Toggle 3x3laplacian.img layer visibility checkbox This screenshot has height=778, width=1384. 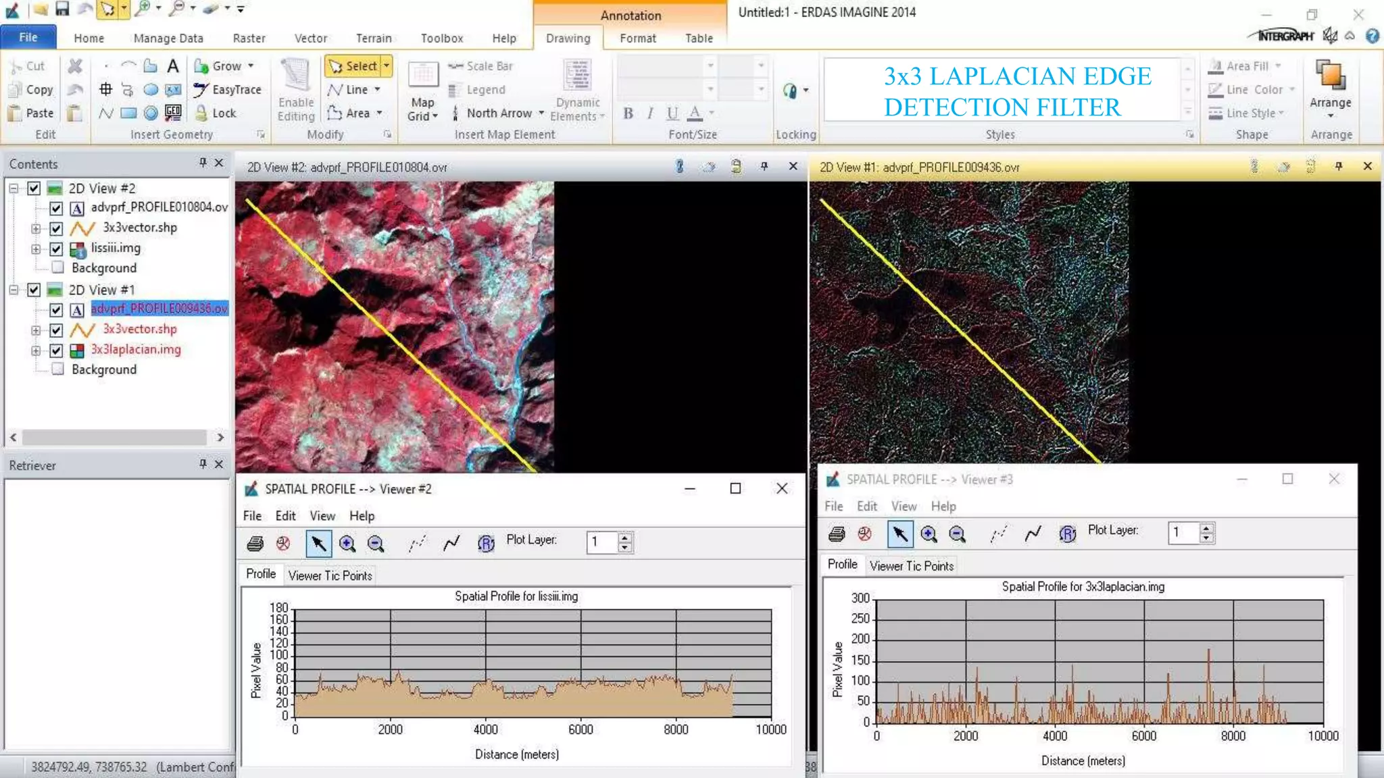click(56, 351)
